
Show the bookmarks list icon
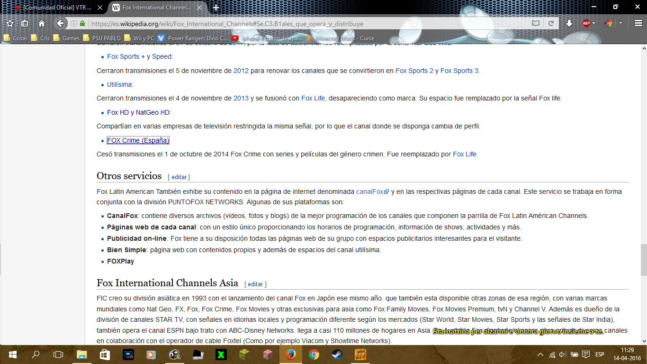25,24
